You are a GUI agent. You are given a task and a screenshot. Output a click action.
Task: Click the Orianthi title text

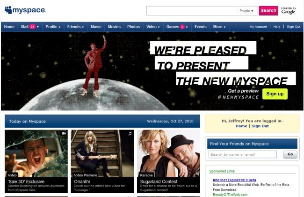pyautogui.click(x=82, y=182)
